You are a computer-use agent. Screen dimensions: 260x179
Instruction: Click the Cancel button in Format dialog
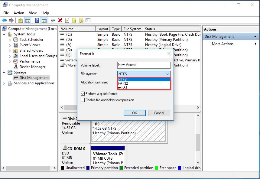pos(159,113)
